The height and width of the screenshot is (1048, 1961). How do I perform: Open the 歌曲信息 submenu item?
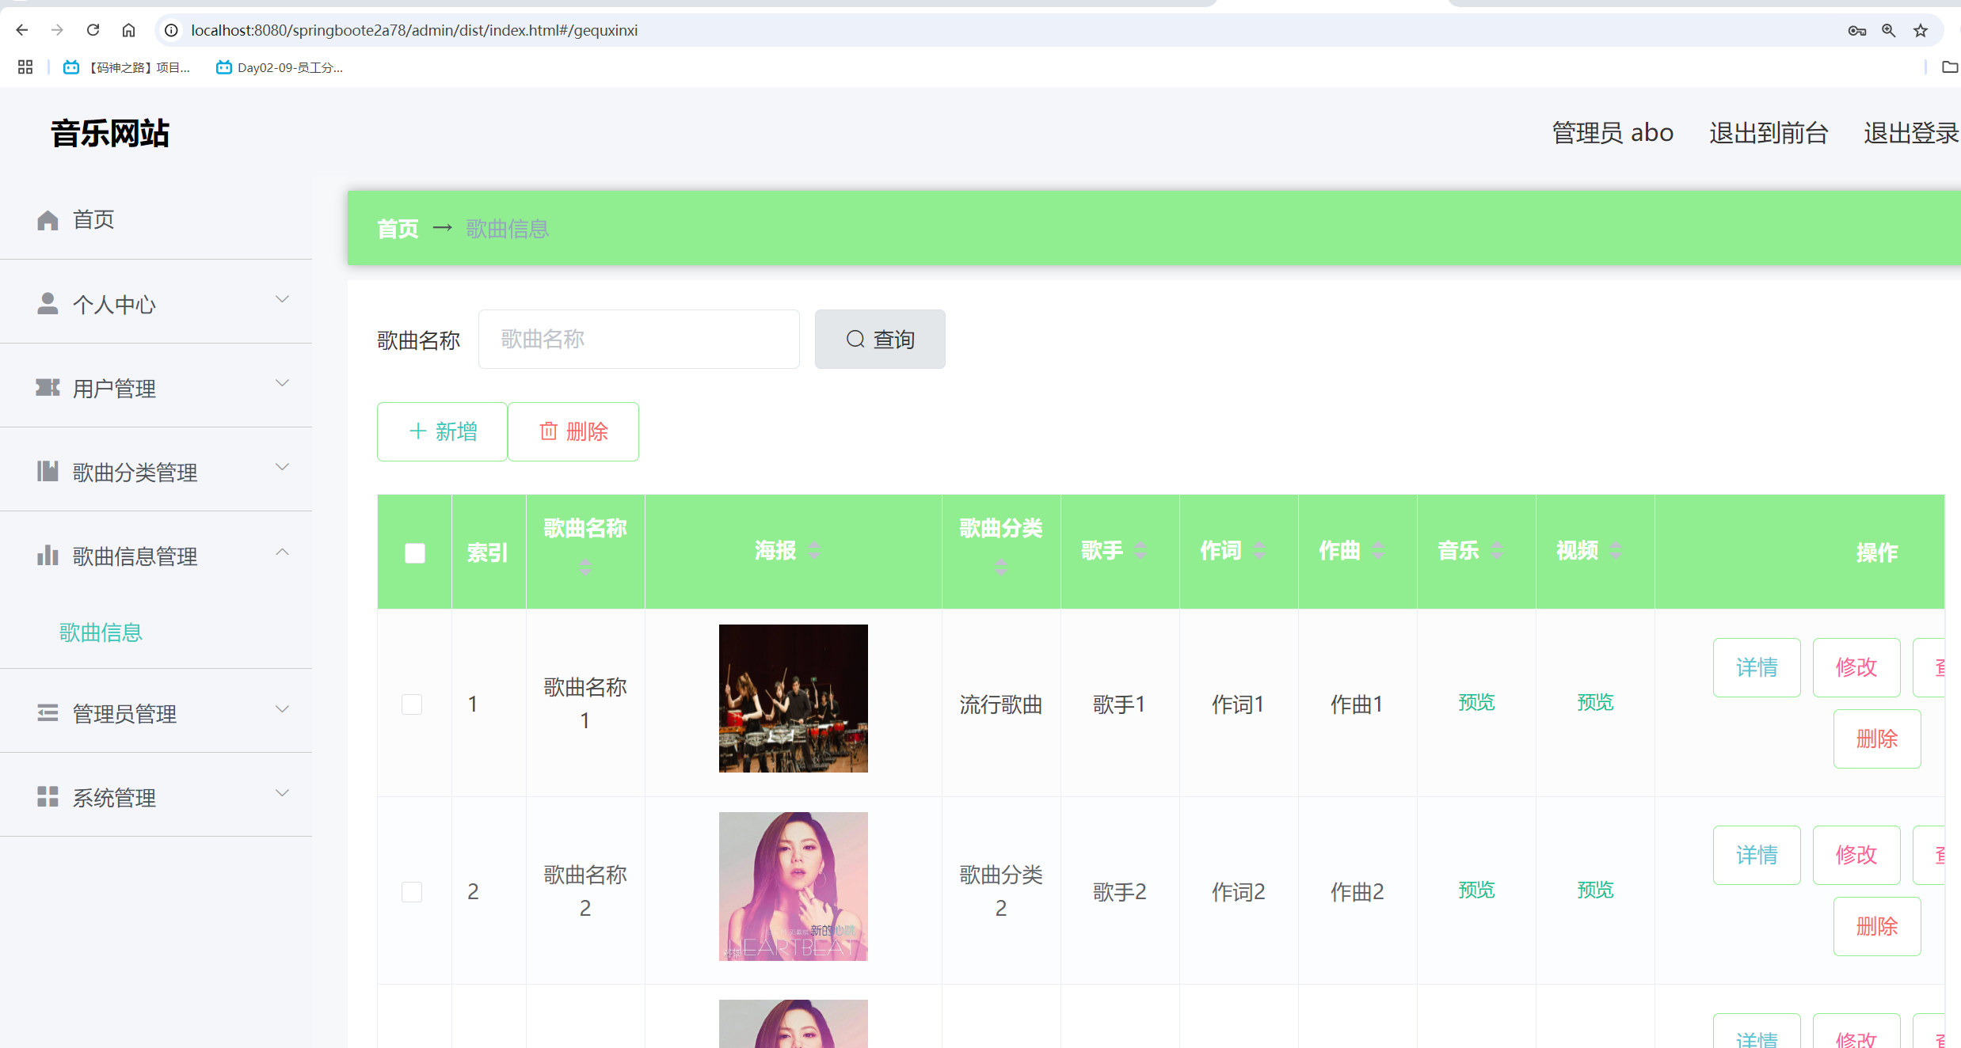(100, 632)
